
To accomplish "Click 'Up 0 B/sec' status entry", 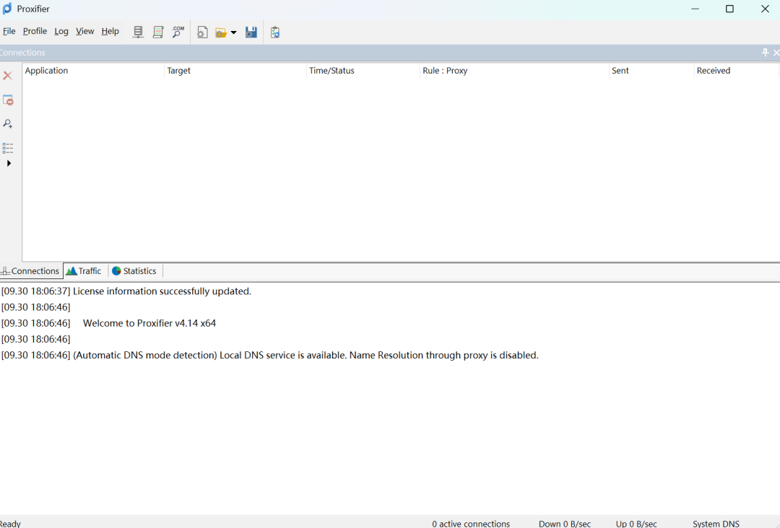I will point(636,524).
